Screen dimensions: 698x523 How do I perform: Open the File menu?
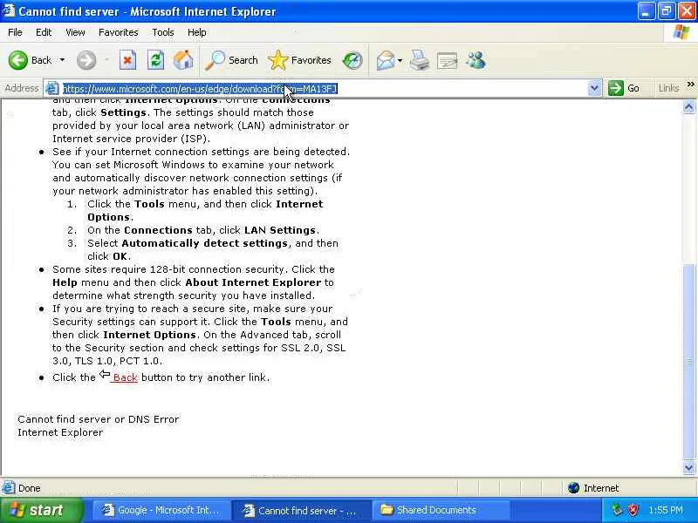[x=15, y=32]
